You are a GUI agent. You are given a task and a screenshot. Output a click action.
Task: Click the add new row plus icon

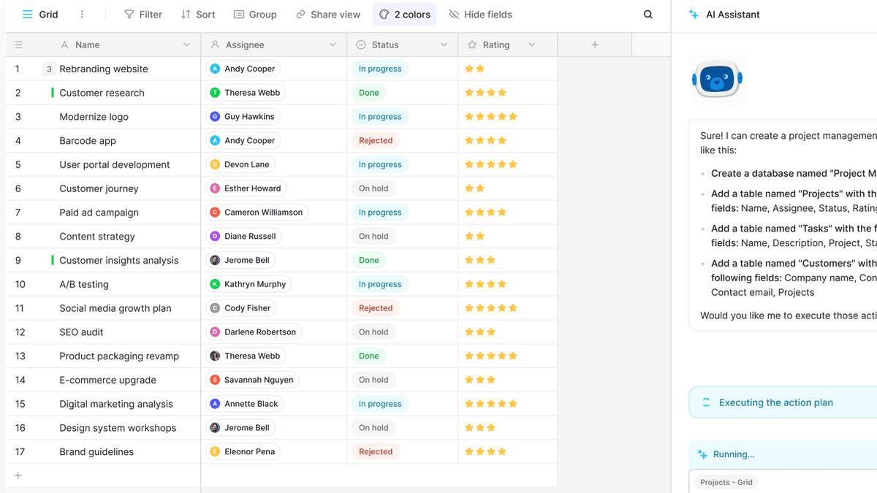tap(18, 475)
